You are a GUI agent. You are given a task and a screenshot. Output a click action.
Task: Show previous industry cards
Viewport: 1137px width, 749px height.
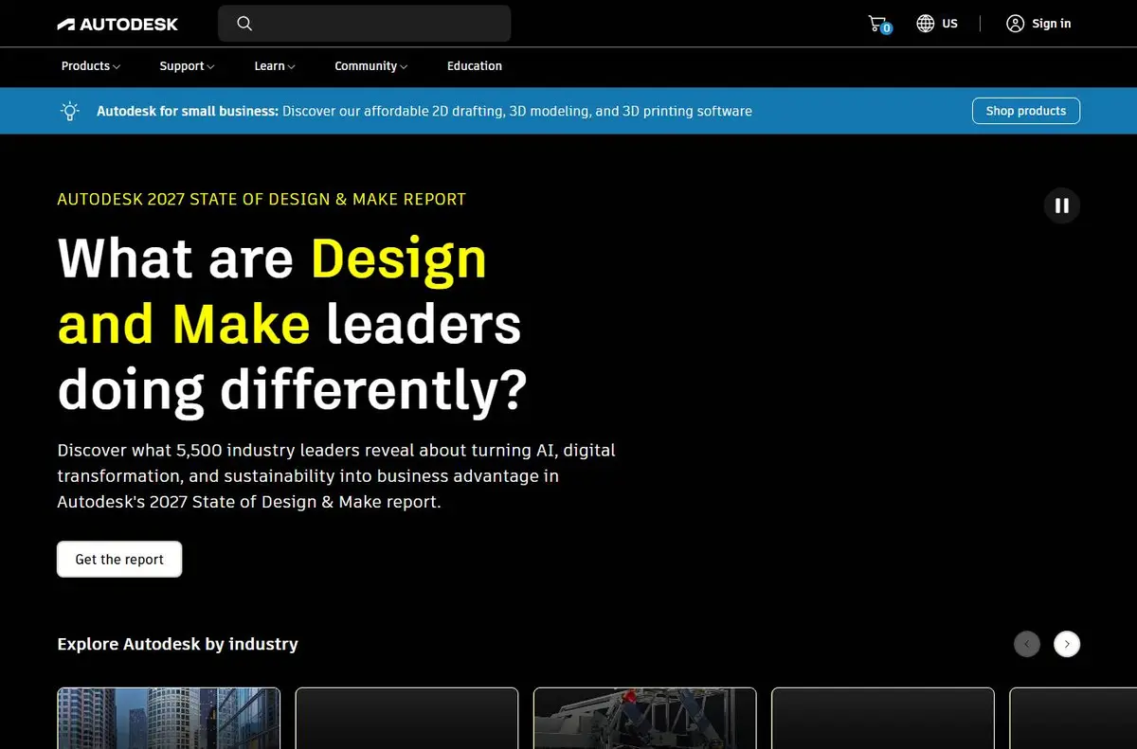tap(1027, 644)
